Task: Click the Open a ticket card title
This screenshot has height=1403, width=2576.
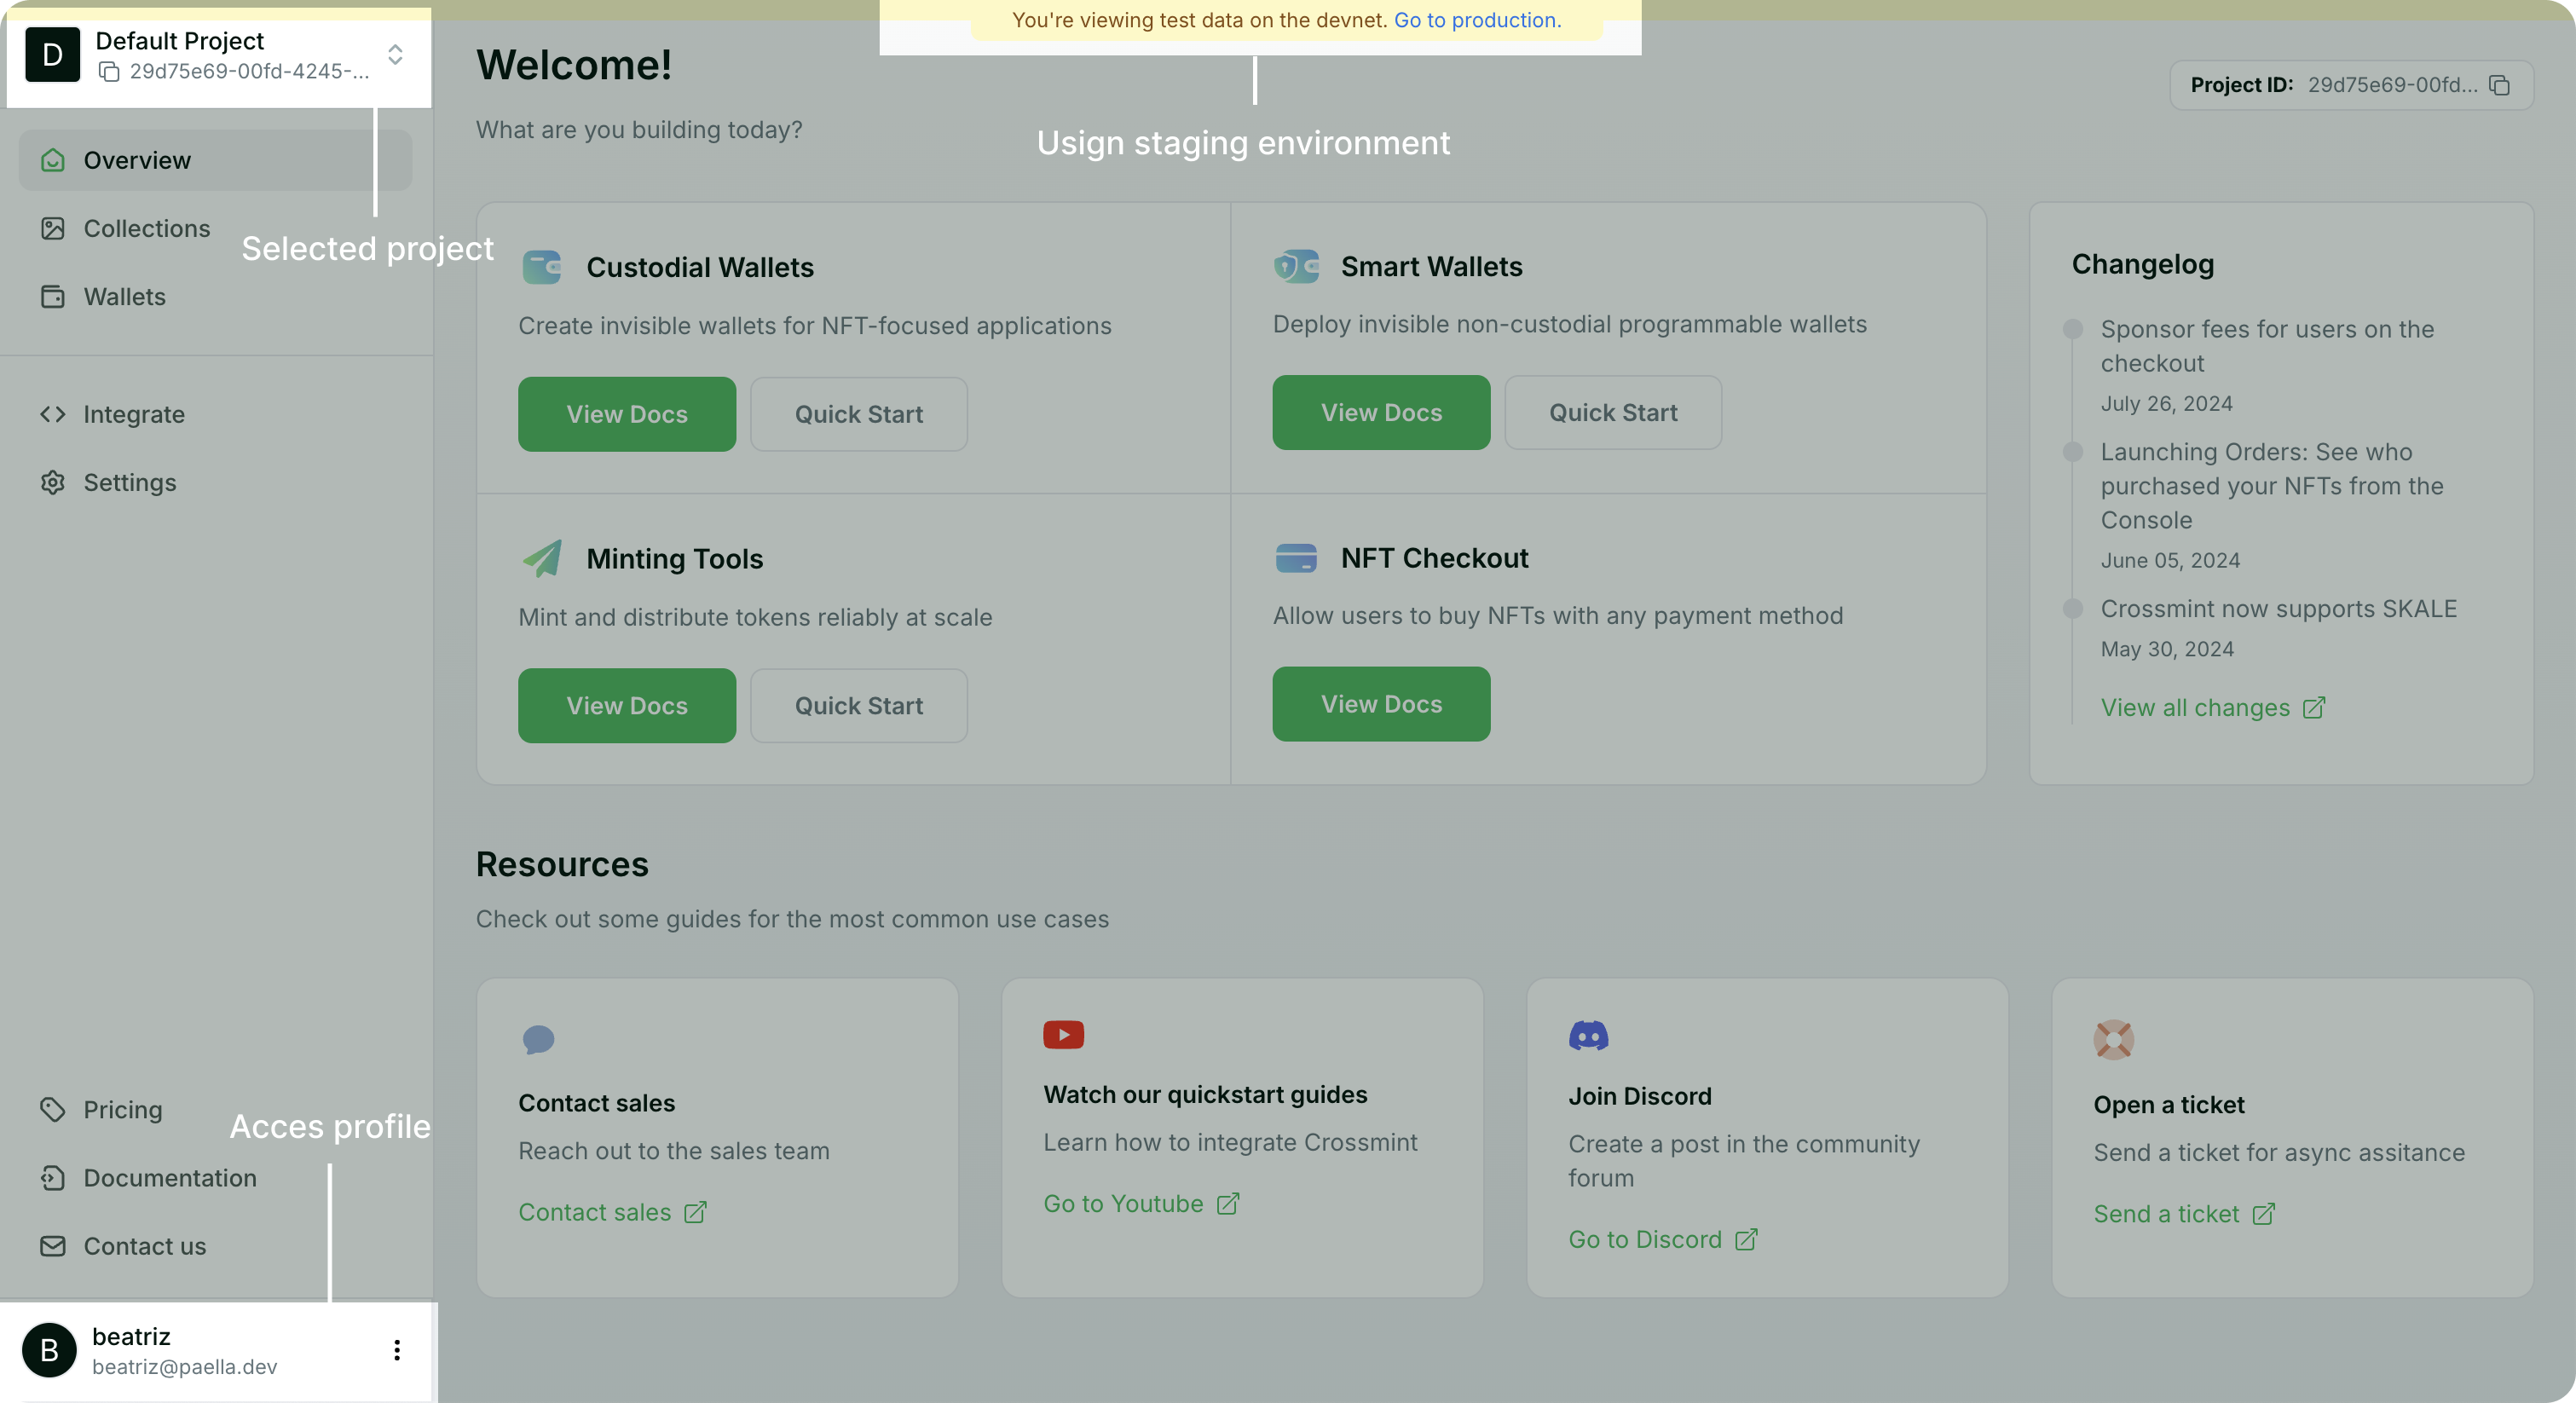Action: click(2169, 1105)
